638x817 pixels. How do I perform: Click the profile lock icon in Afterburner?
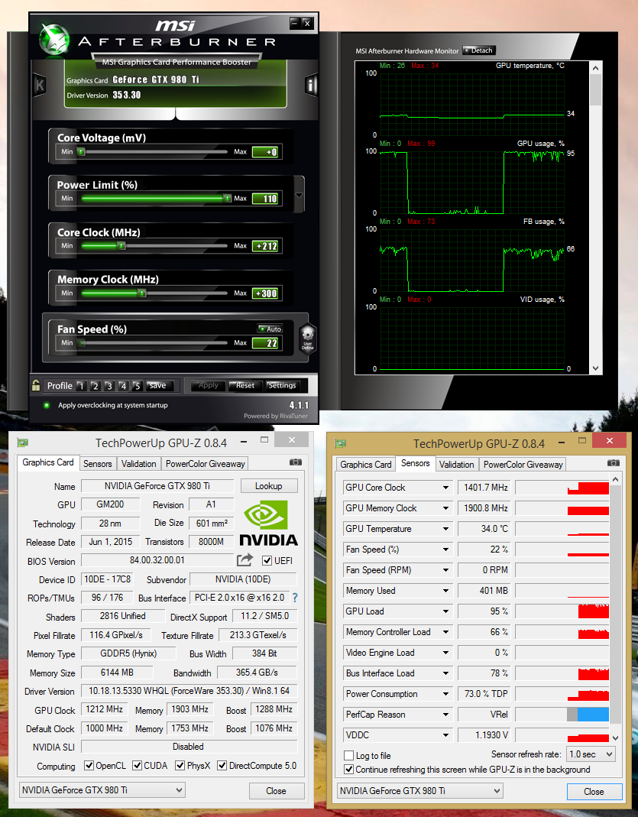(x=35, y=386)
